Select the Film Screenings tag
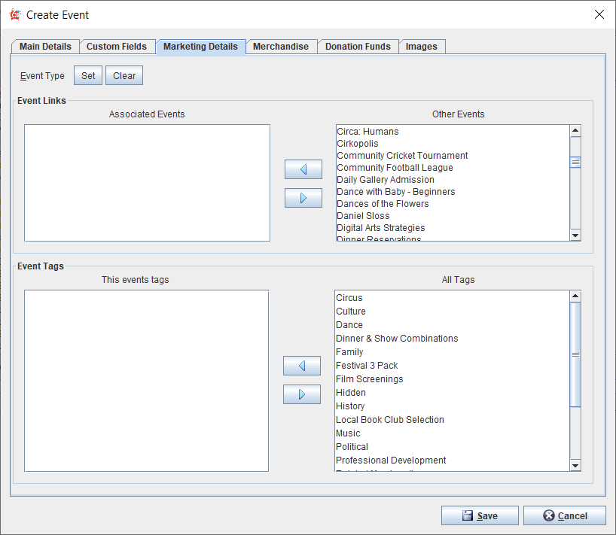 click(x=369, y=379)
